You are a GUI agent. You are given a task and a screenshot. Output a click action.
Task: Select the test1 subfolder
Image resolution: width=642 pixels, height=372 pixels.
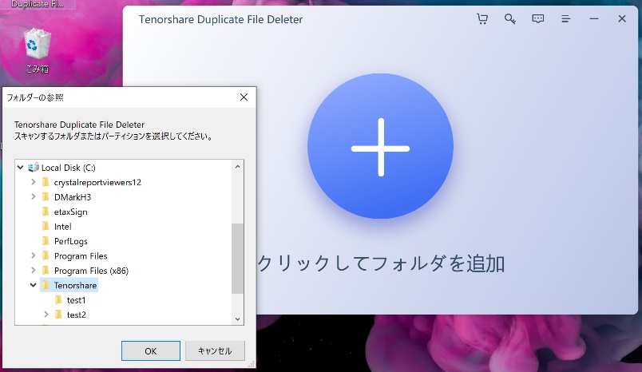pos(76,300)
